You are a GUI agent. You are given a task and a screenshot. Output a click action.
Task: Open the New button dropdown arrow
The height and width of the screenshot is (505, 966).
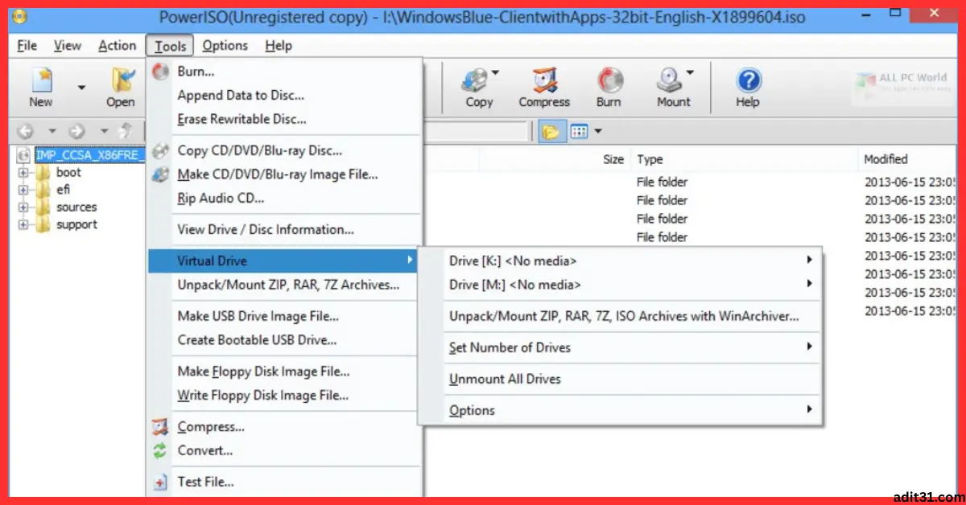point(80,86)
